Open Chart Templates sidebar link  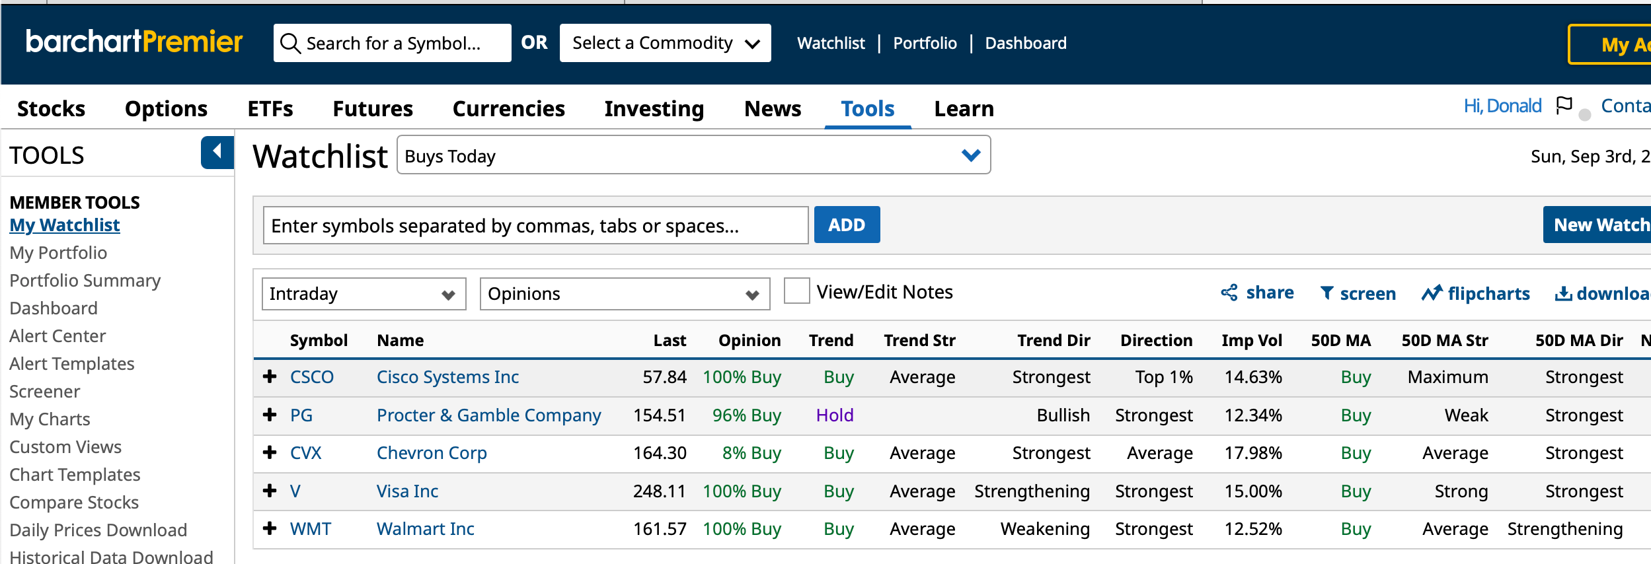75,474
